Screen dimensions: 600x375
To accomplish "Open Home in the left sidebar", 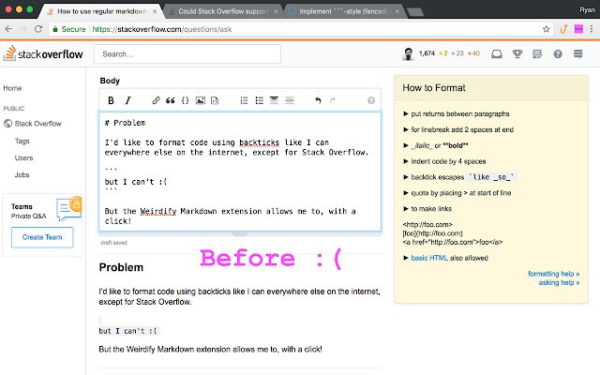I will click(x=12, y=88).
